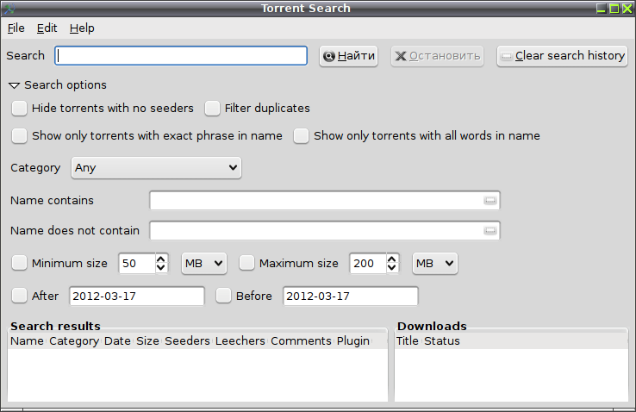Open the Edit menu
The height and width of the screenshot is (412, 636).
[x=47, y=28]
